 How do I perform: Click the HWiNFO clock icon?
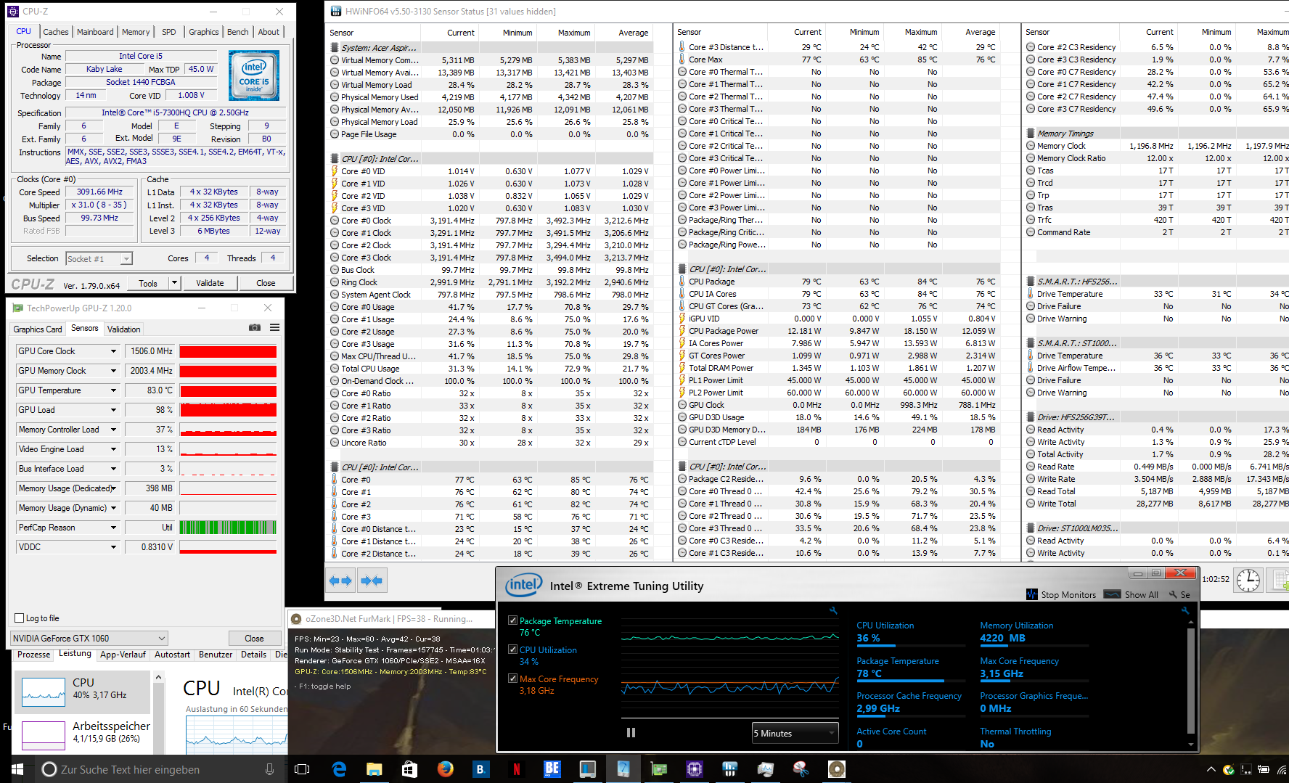[1248, 581]
